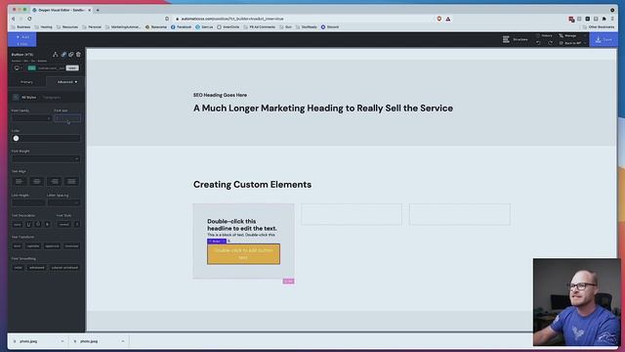Click the state button beside the selector
The height and width of the screenshot is (352, 625).
click(72, 68)
